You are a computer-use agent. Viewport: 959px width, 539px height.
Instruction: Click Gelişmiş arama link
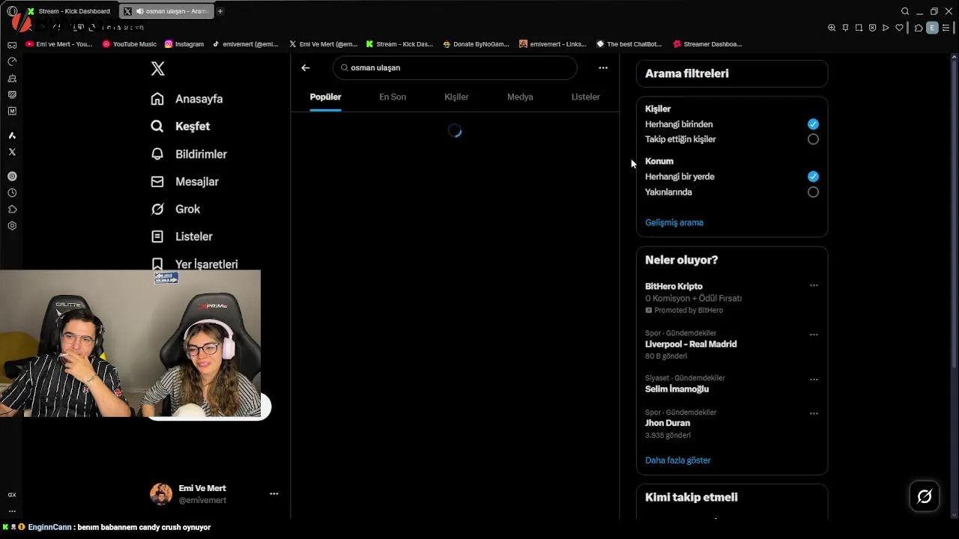pyautogui.click(x=674, y=222)
